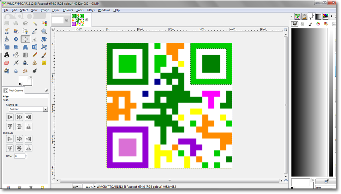Select the Perspective tool
Screen dimensions: 341x194
click(x=25, y=47)
